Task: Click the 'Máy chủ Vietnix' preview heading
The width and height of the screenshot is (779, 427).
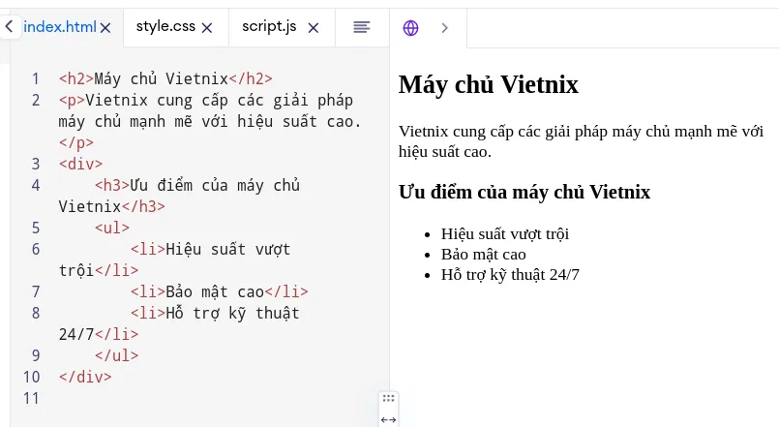Action: pyautogui.click(x=489, y=84)
